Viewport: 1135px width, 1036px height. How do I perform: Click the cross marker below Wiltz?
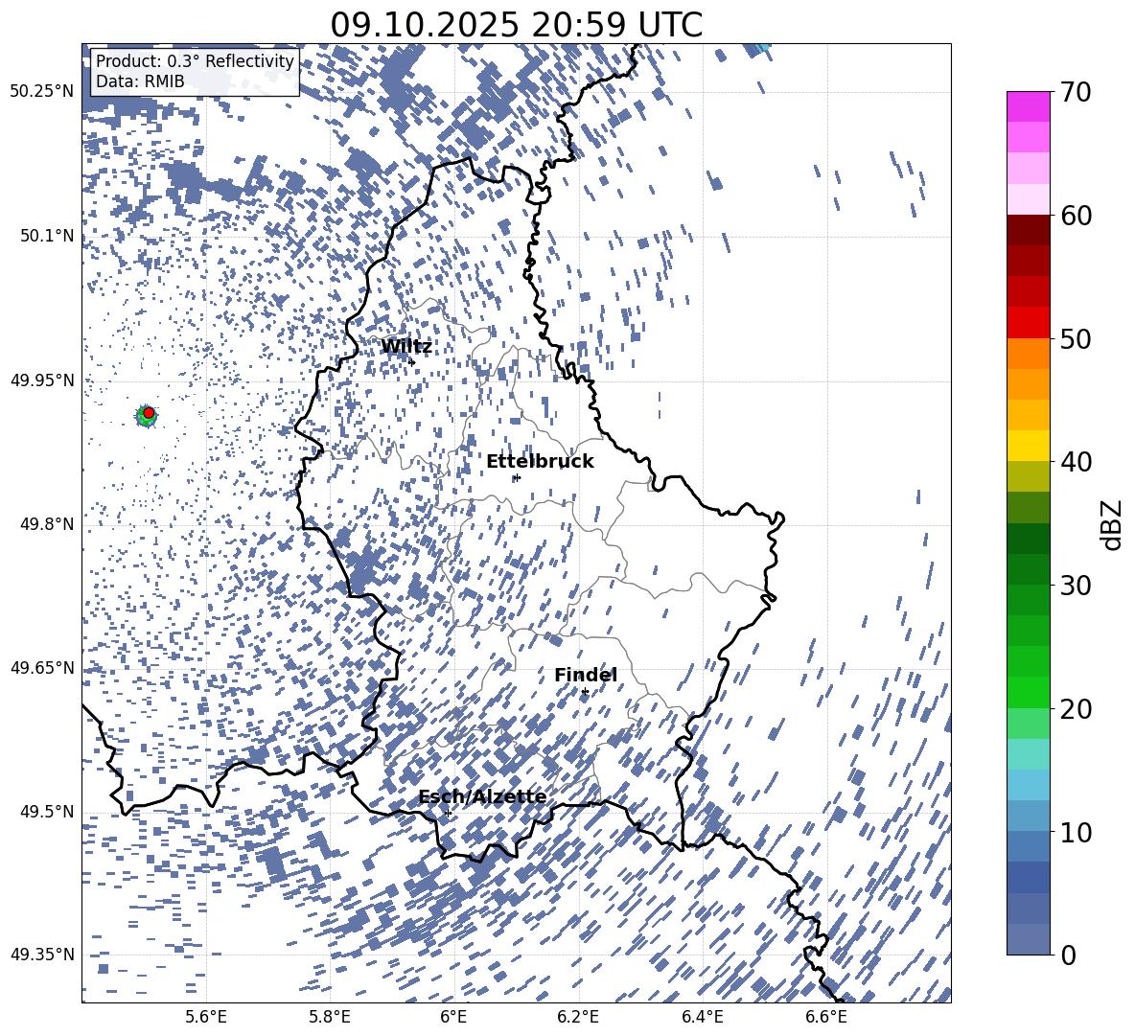click(x=412, y=362)
